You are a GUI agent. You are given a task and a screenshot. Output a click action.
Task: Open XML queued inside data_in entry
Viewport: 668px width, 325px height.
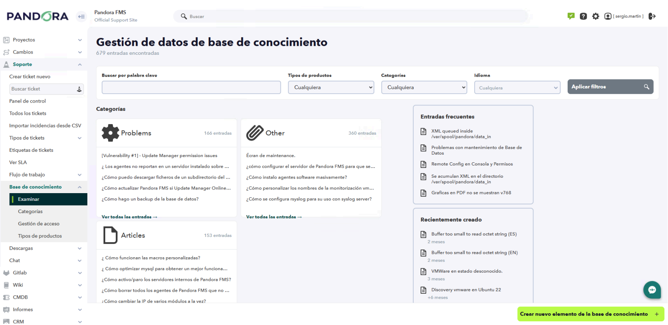[461, 134]
